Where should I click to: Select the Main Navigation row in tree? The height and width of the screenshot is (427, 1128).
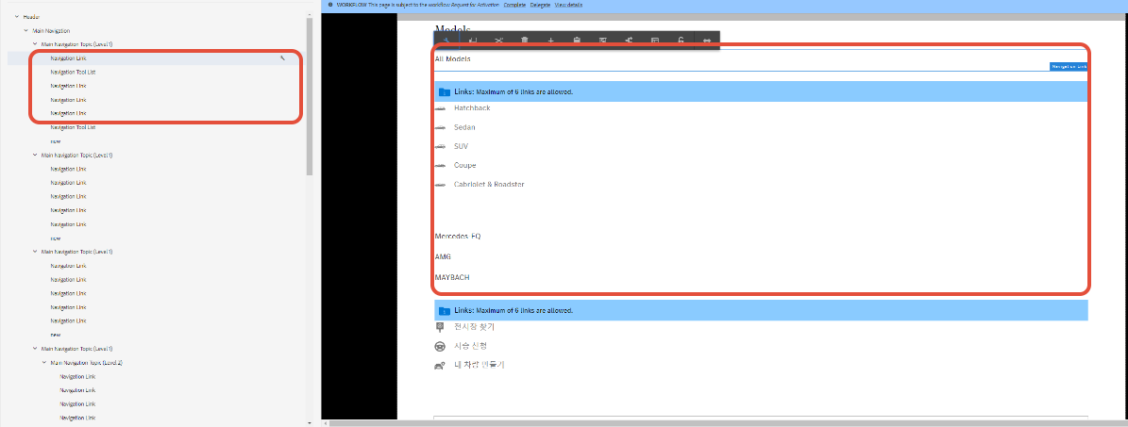point(51,30)
